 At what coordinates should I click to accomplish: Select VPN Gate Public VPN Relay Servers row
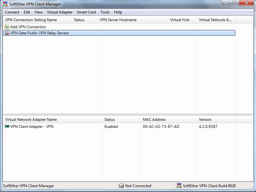pos(119,33)
